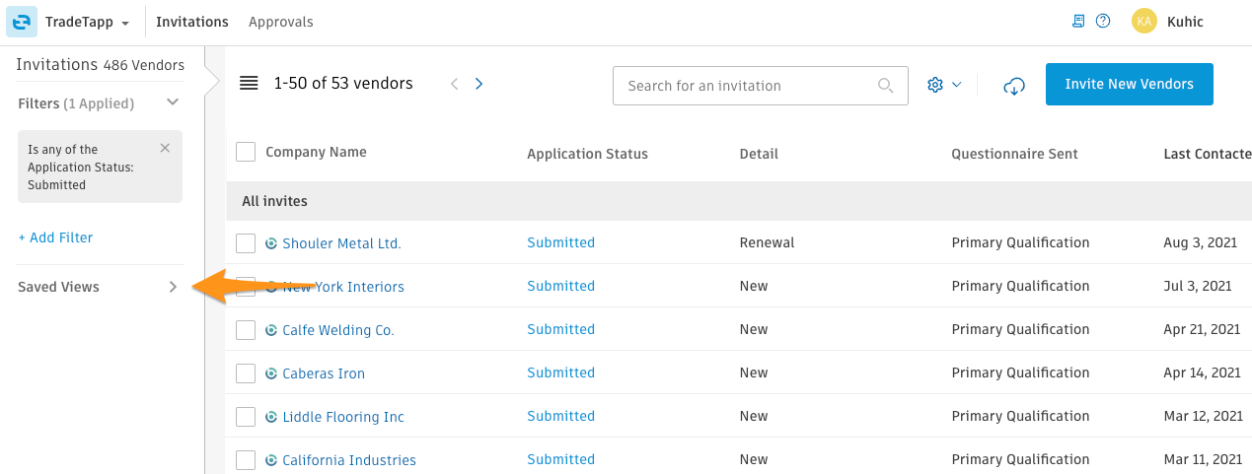Click the Aug 3, 2021 date cell
1252x474 pixels.
tap(1198, 242)
